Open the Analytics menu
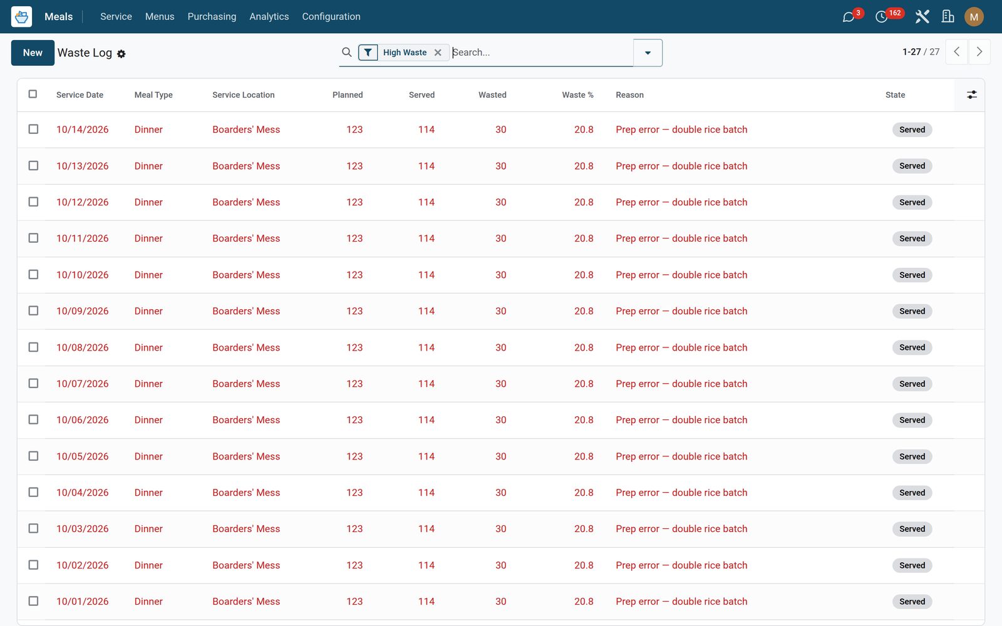The image size is (1002, 626). [x=269, y=16]
